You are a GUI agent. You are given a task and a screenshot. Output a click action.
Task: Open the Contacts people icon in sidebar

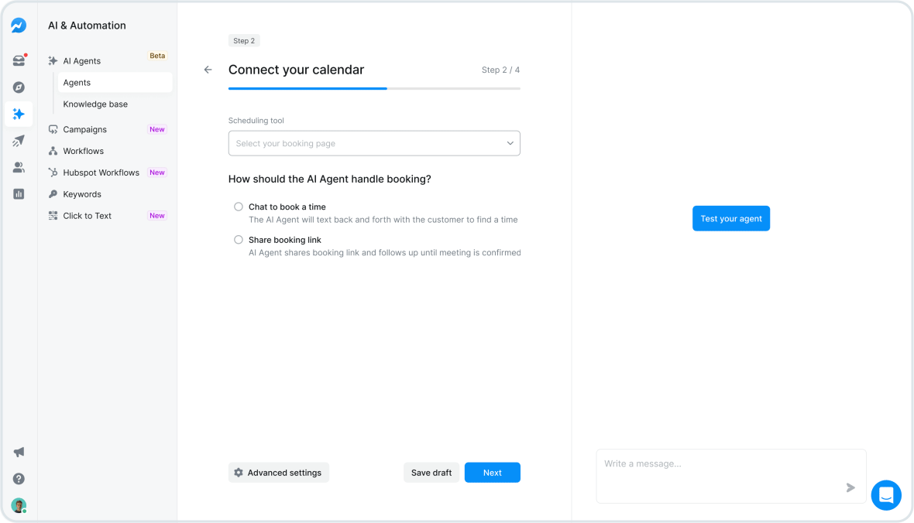click(x=19, y=167)
